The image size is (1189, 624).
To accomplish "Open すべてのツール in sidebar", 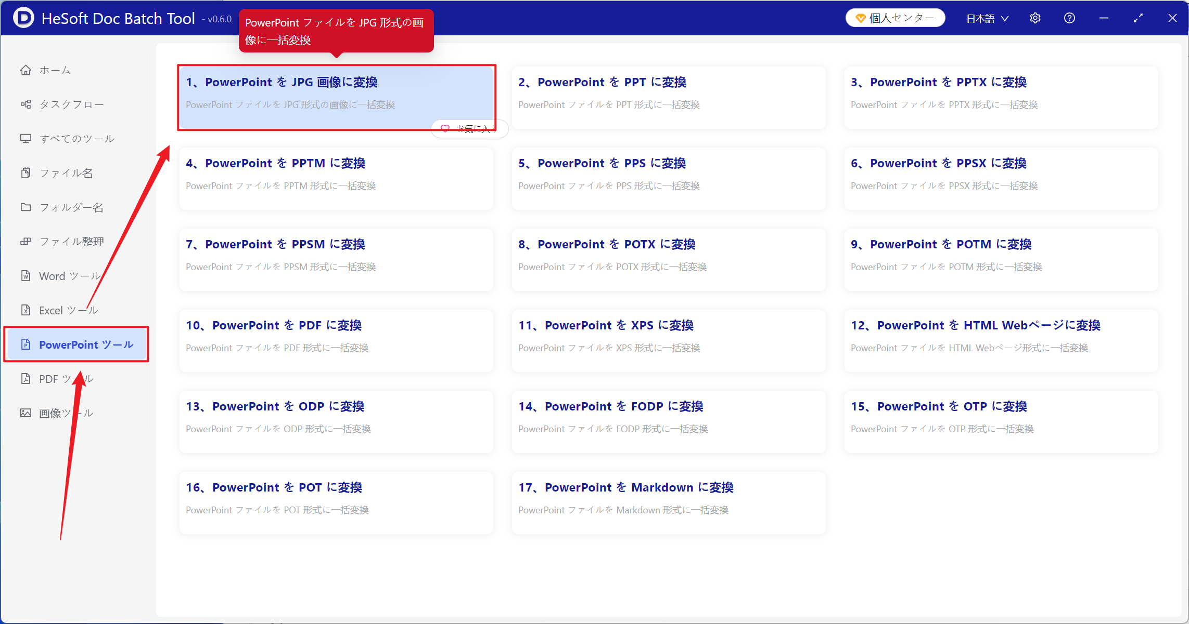I will 77,139.
